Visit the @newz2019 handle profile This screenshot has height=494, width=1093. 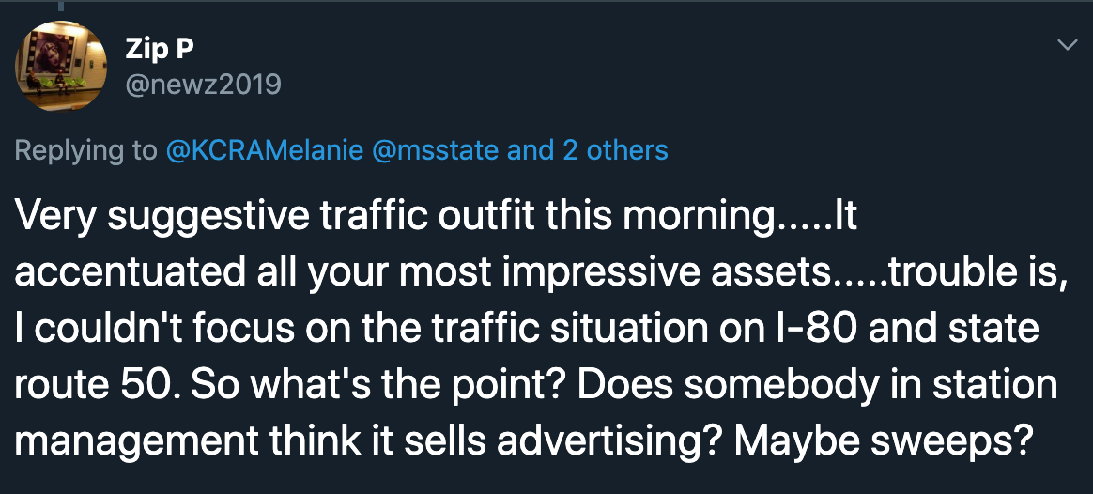203,85
